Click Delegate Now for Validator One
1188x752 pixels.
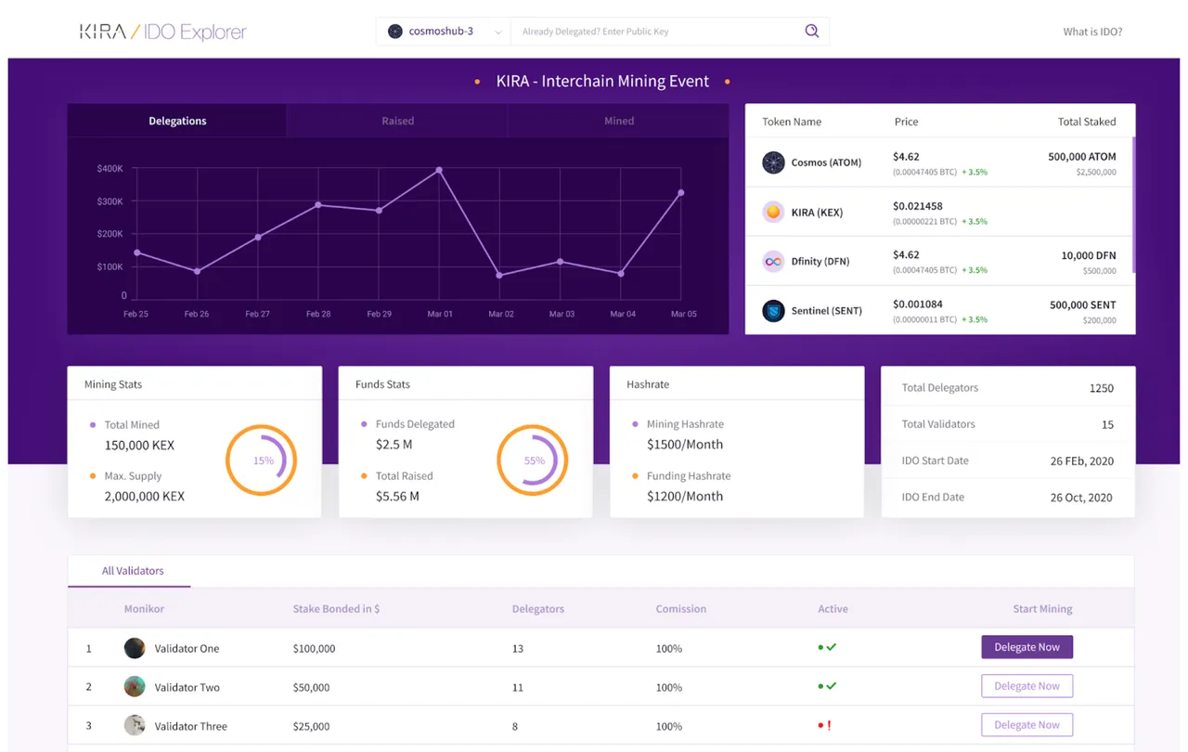[1027, 647]
